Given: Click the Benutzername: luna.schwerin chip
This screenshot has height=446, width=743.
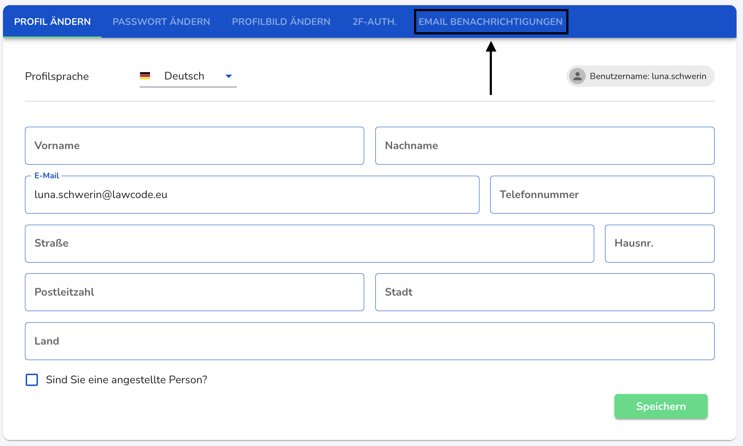Looking at the screenshot, I should coord(640,76).
